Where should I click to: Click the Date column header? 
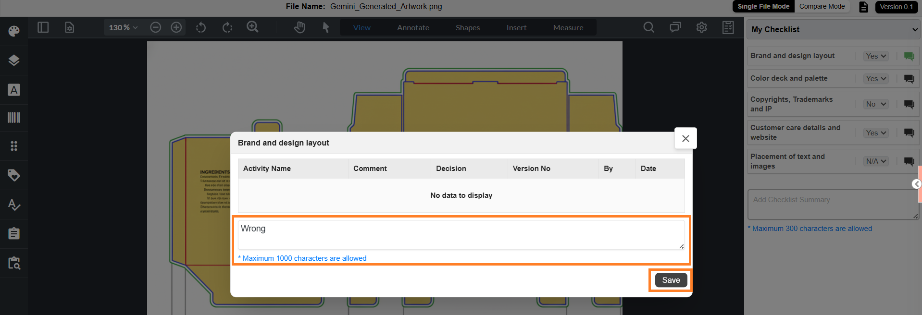click(660, 169)
